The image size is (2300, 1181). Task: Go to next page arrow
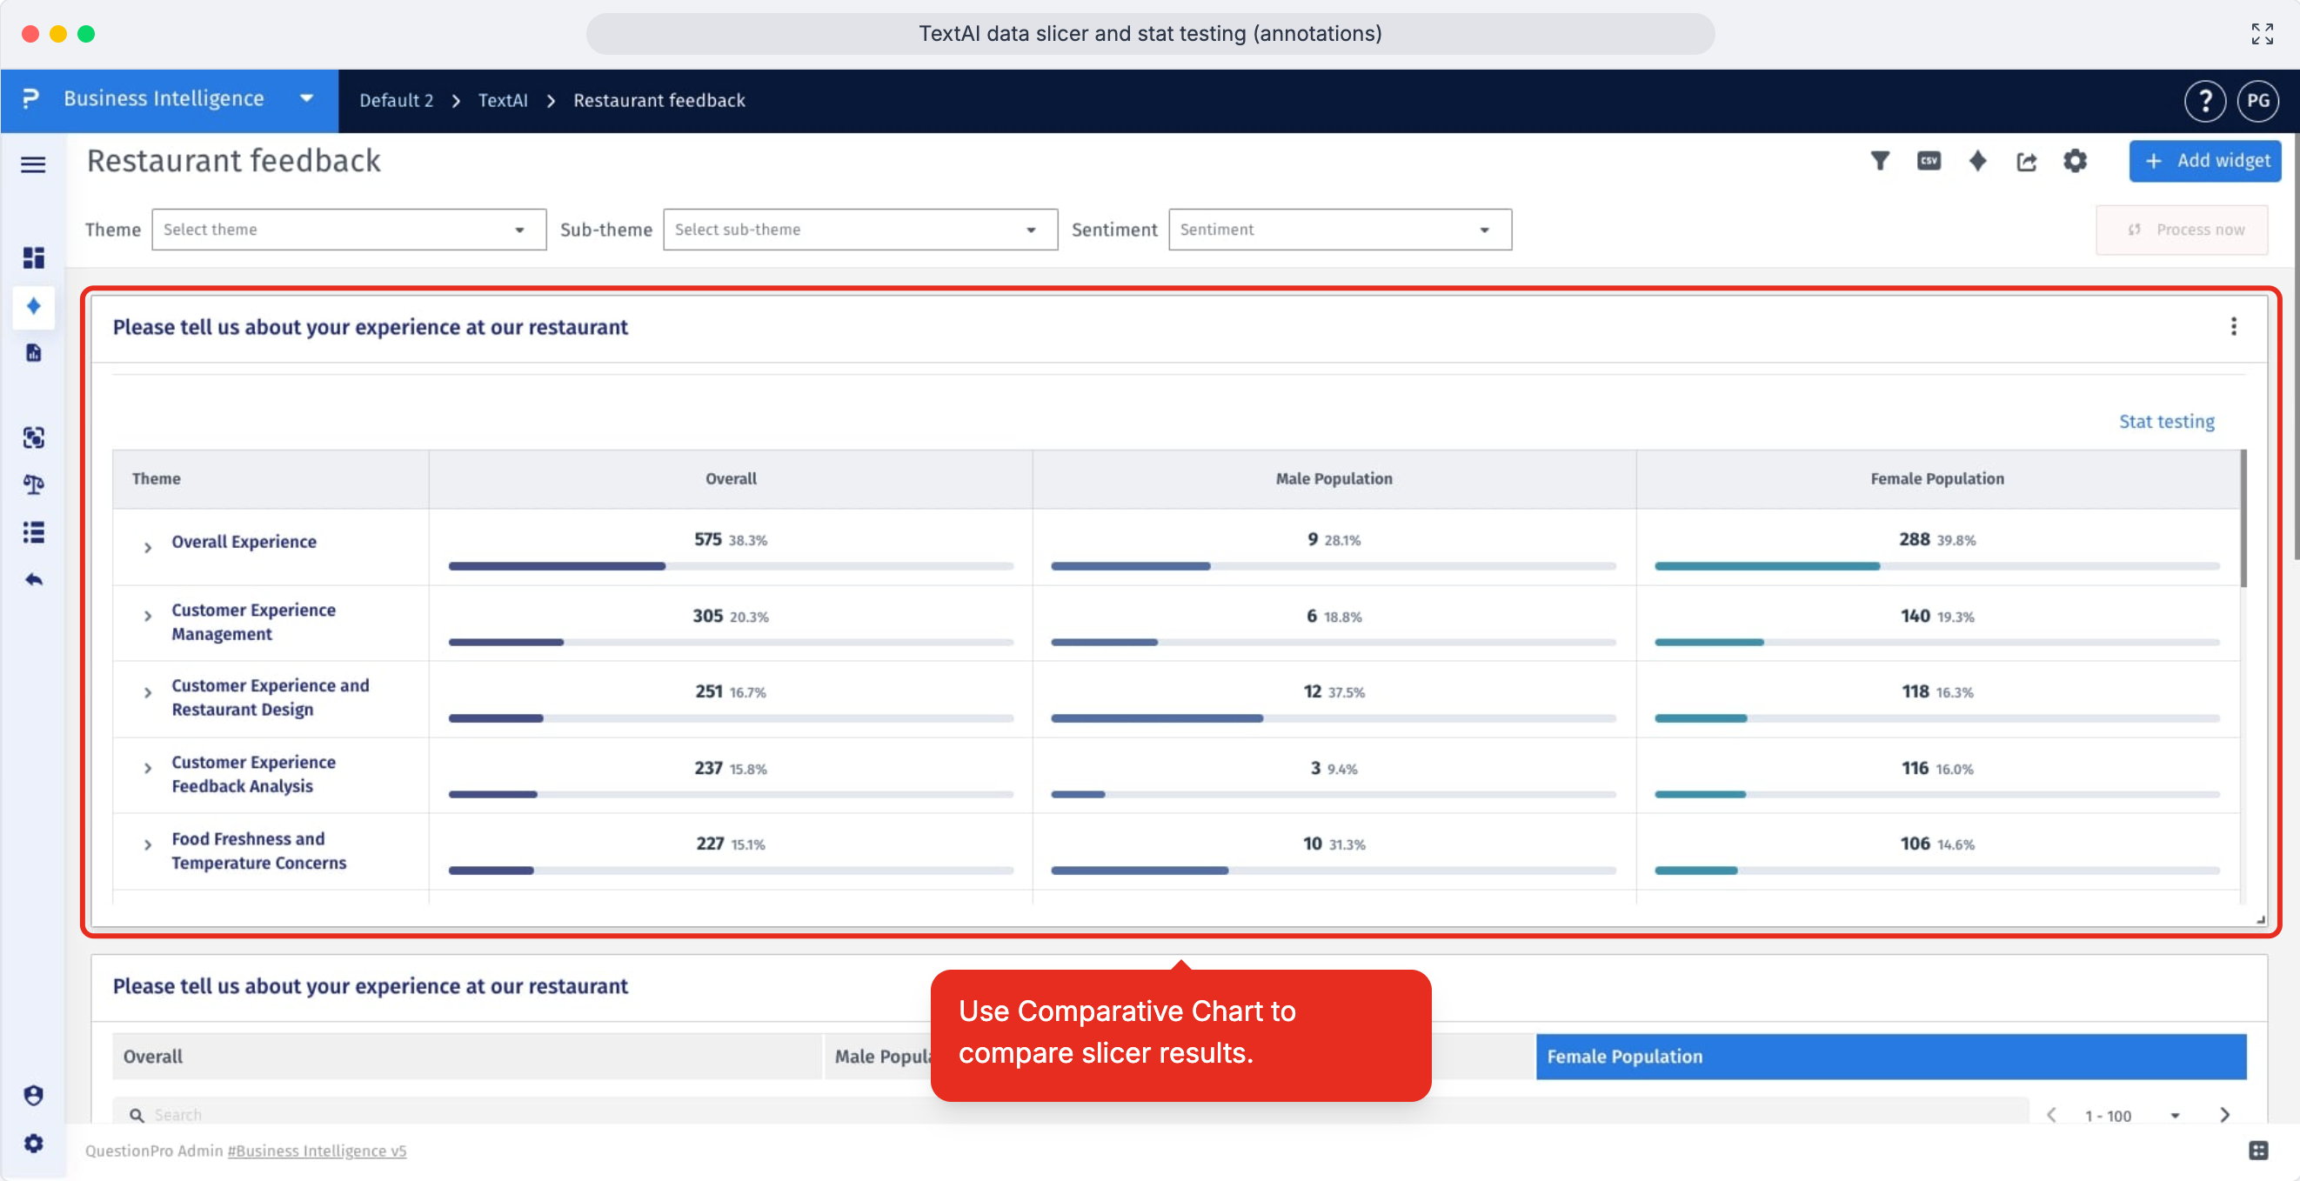coord(2224,1115)
